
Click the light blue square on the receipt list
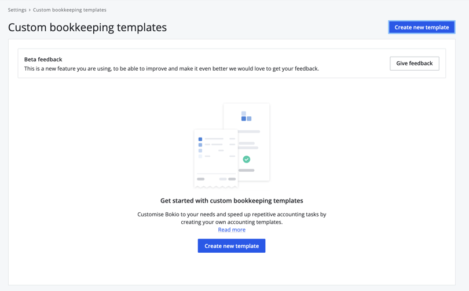200,150
